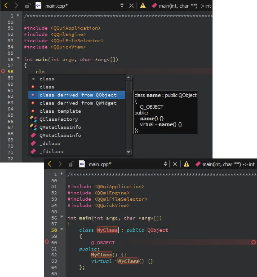Viewport: 257px width, 277px height.
Task: Collapse the main function at line 56 in bottom editor
Action: pos(62,216)
